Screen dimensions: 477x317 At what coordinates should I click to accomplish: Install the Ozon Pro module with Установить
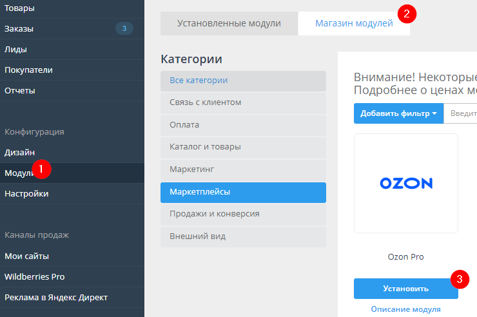[406, 289]
